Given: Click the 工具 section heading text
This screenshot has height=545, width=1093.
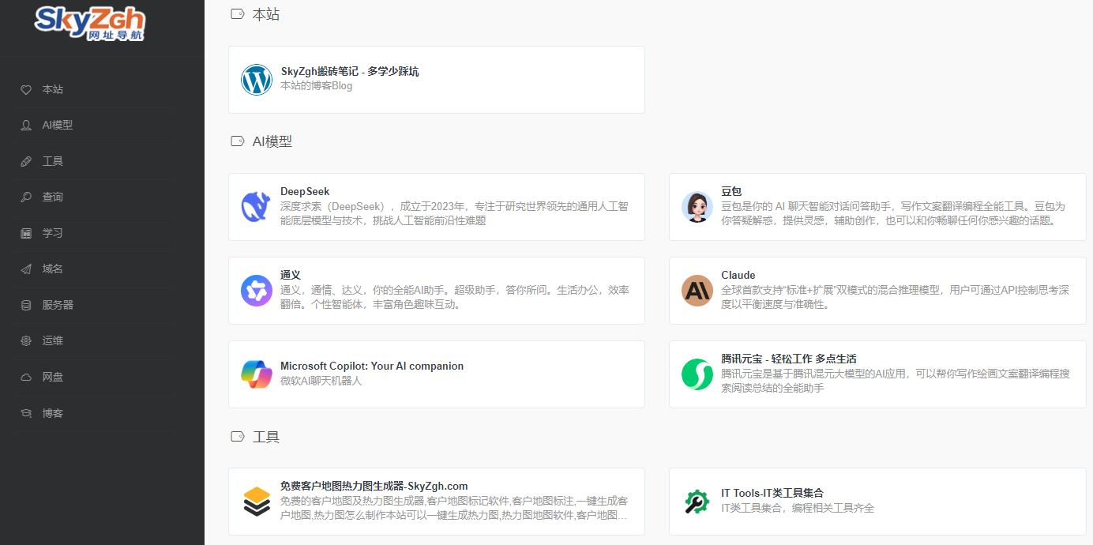Looking at the screenshot, I should [x=266, y=437].
